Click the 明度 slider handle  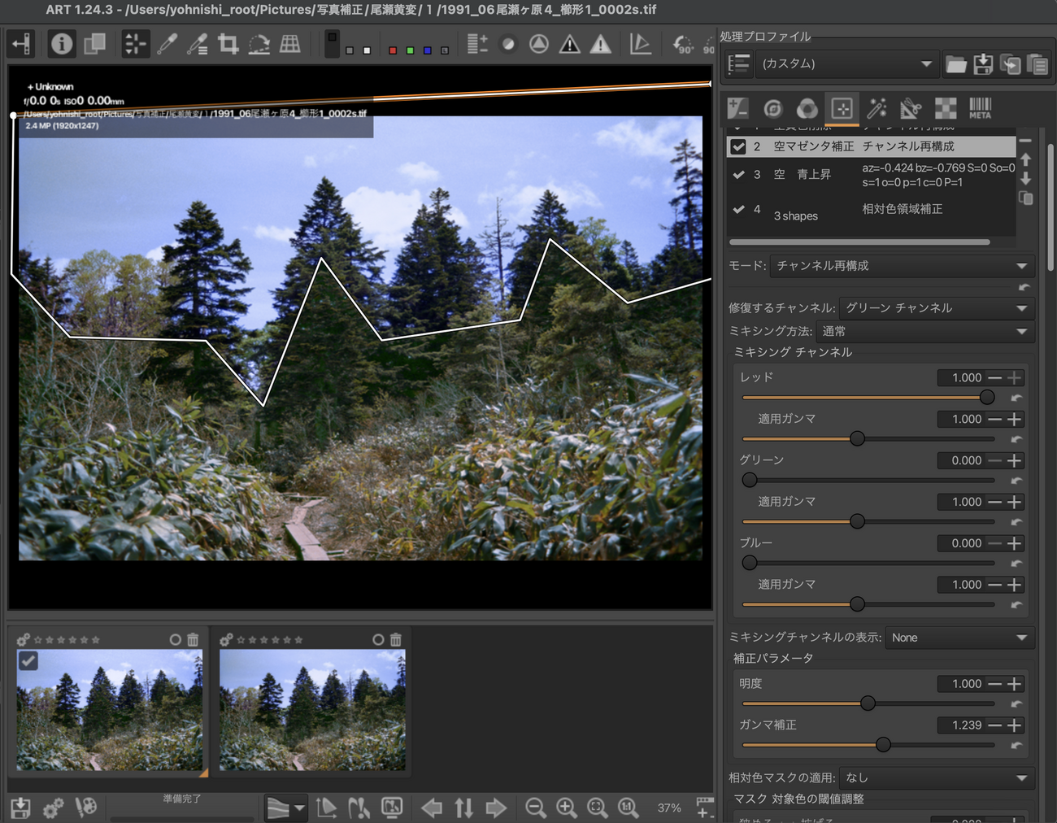[x=868, y=703]
